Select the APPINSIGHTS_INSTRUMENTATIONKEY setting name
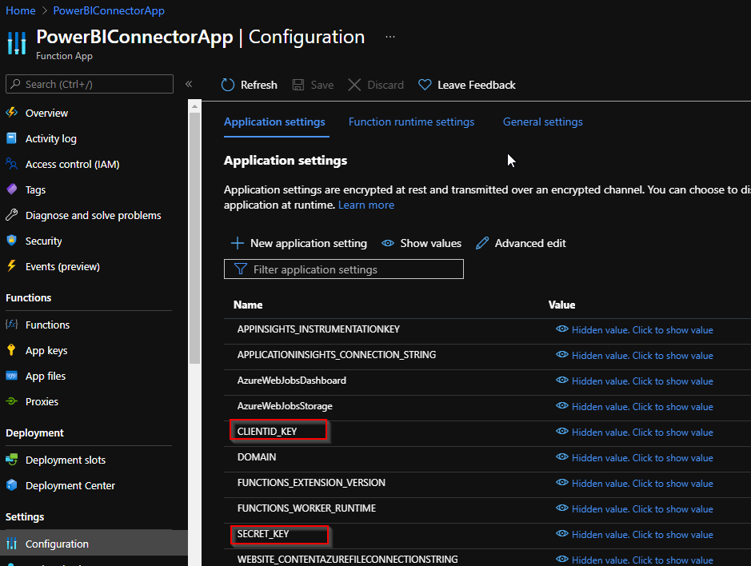This screenshot has height=566, width=751. [318, 329]
